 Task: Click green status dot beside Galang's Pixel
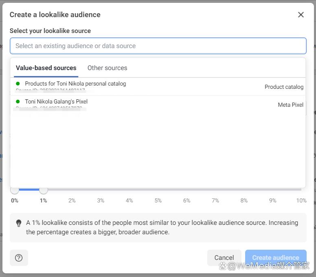[18, 101]
